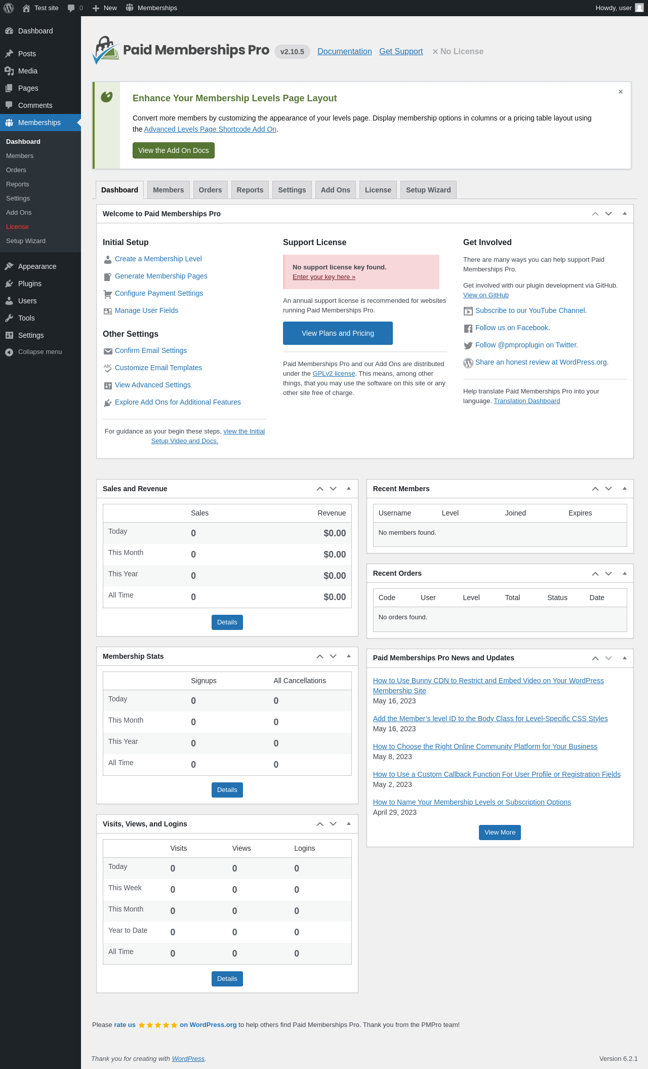Open the Add Ons tab

coord(336,190)
